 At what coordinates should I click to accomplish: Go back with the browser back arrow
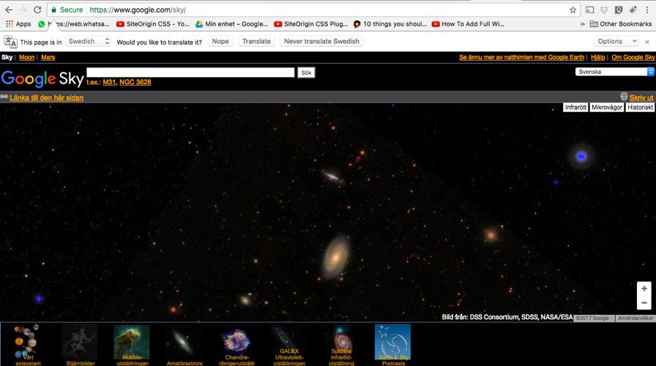[x=9, y=10]
